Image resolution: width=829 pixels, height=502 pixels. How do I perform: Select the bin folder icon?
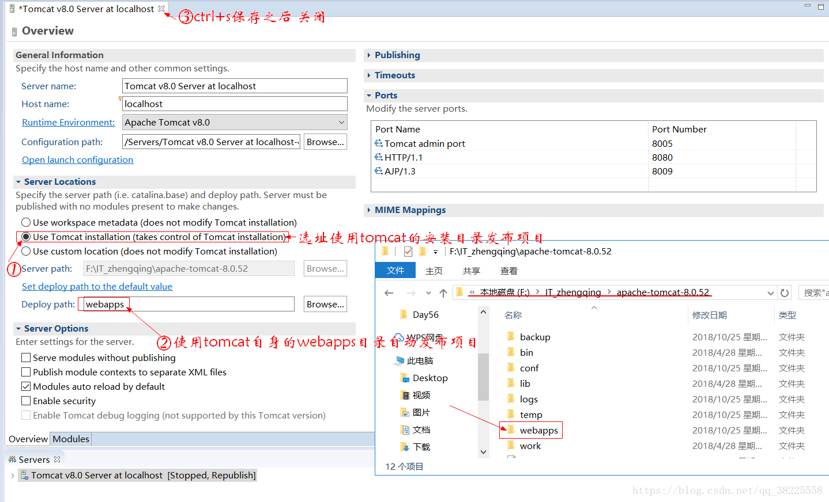click(511, 352)
